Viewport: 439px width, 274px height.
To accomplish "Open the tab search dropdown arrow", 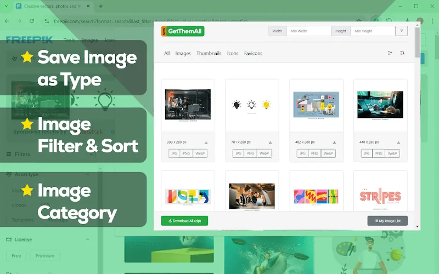I will click(x=6, y=6).
